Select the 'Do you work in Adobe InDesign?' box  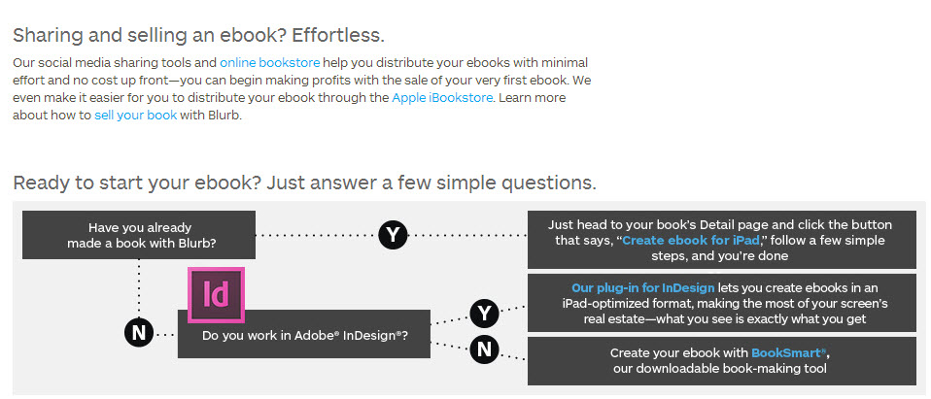pos(304,336)
